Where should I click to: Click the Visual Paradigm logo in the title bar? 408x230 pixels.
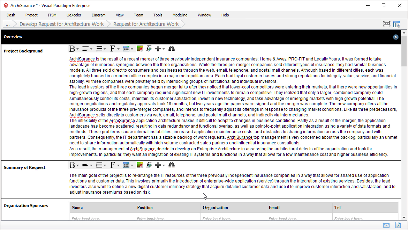click(x=6, y=6)
